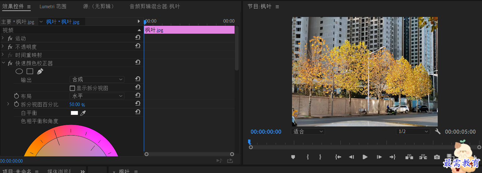Collapse the 视频 section triangle

tap(139, 30)
